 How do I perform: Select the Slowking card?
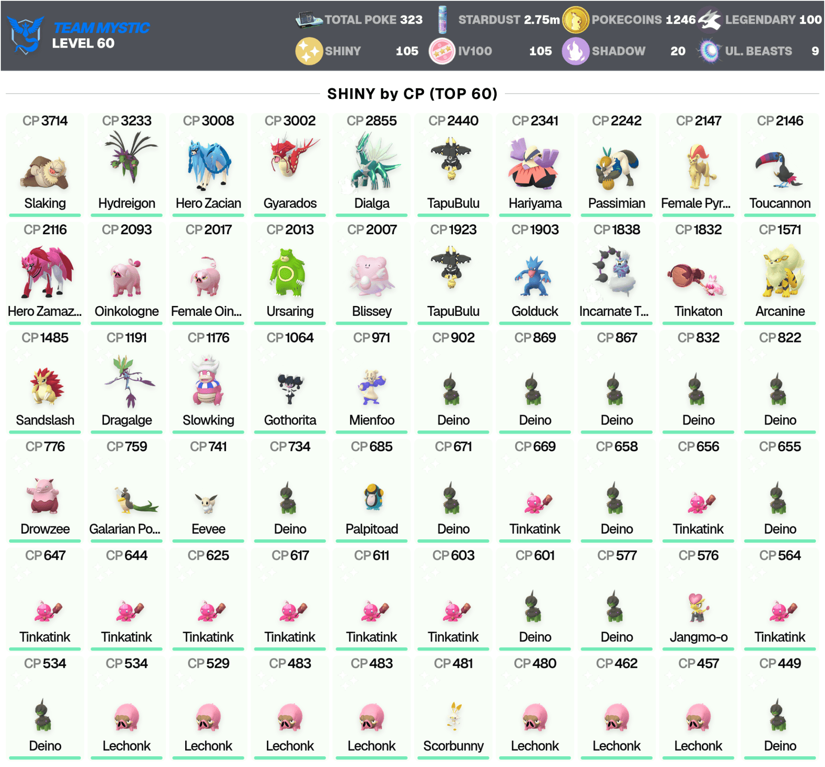point(208,382)
